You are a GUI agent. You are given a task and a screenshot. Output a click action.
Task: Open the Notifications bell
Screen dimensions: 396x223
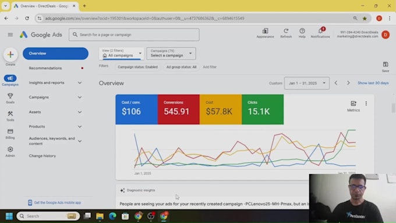[320, 33]
